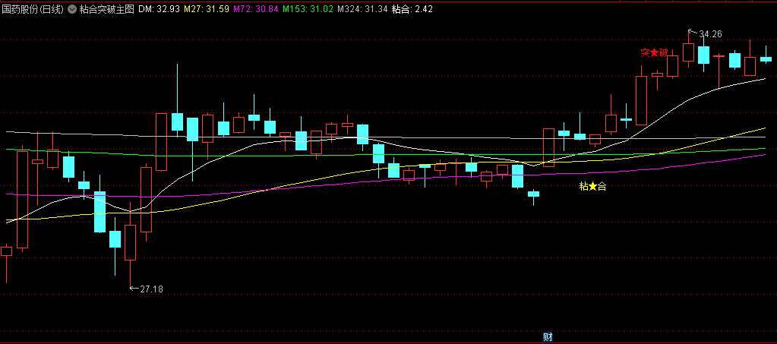
Task: Click the yellow 粘★合 signal marker
Action: pyautogui.click(x=592, y=186)
